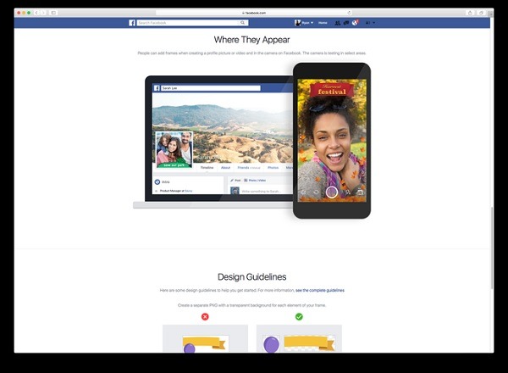Click the Facebook logo icon

coord(132,23)
